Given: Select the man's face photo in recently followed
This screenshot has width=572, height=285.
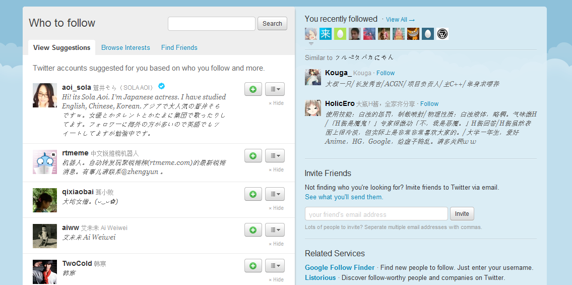Looking at the screenshot, I should [355, 34].
